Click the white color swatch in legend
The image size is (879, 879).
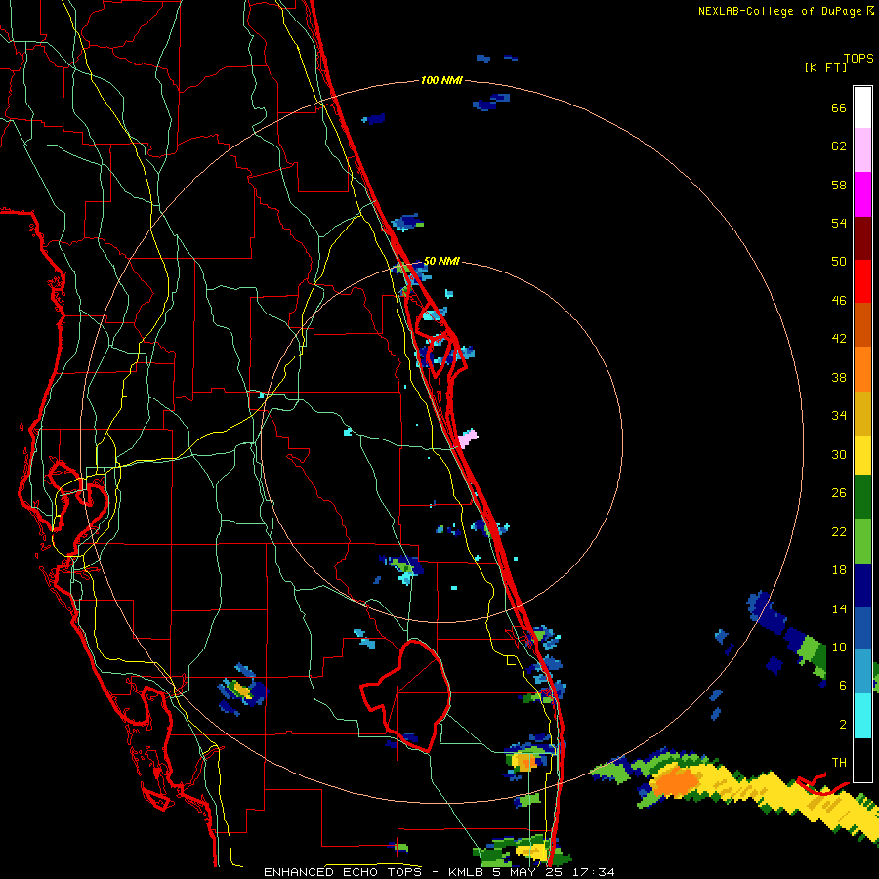tap(862, 107)
